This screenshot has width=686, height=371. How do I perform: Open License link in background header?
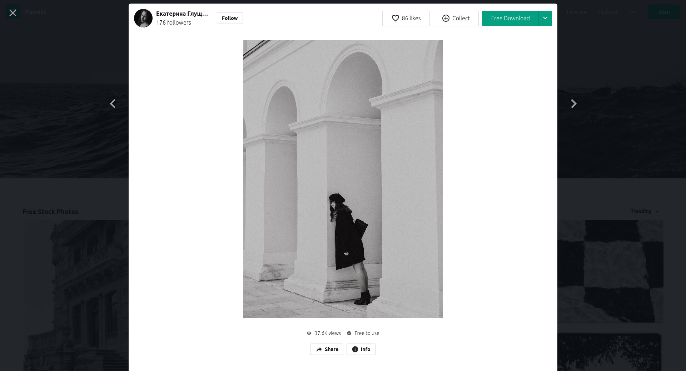click(577, 12)
